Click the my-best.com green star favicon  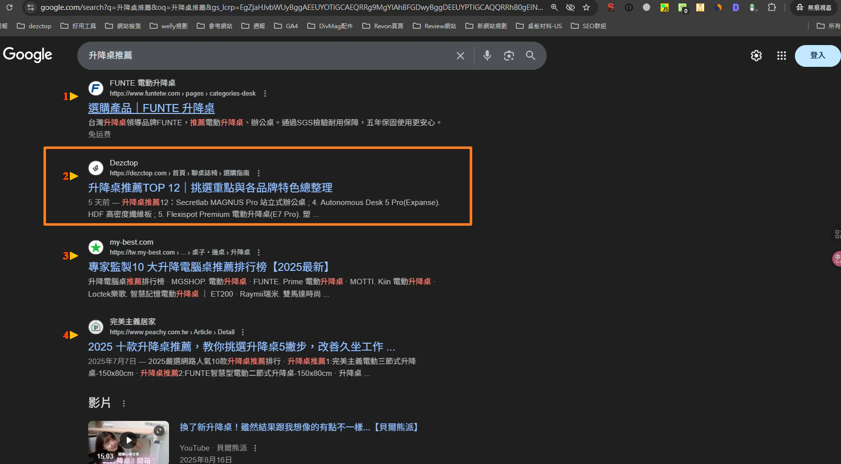point(96,247)
